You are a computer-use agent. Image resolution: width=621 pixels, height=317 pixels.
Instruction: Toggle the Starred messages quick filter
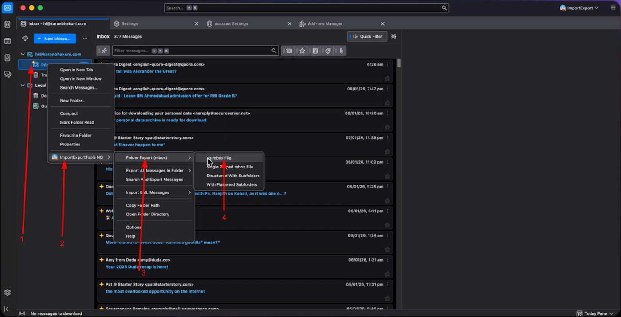(302, 51)
